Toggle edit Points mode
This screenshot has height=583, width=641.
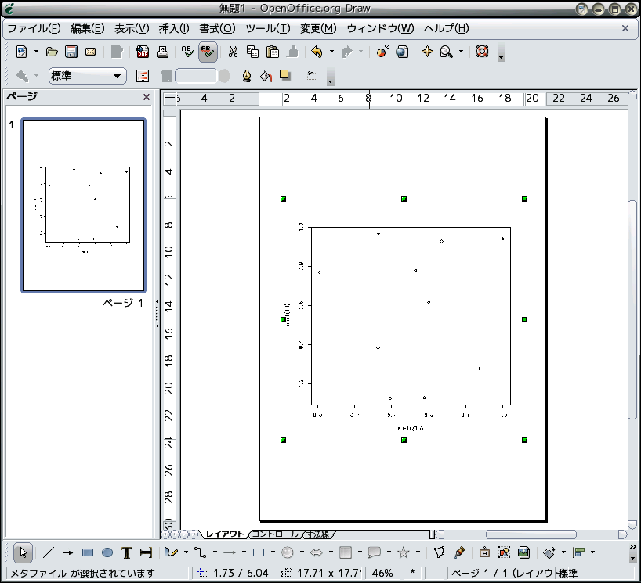click(x=439, y=552)
